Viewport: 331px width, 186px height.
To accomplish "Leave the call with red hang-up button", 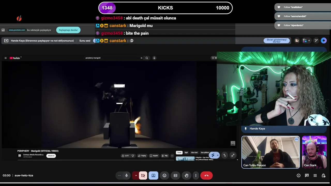I will [206, 175].
